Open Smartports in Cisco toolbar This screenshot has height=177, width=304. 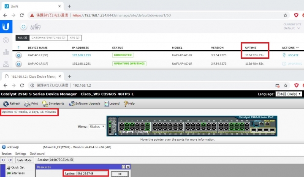[x=53, y=103]
